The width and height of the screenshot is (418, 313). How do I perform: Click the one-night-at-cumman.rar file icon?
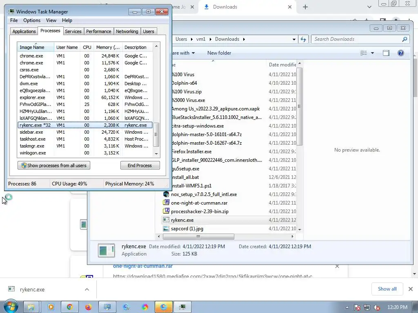click(x=166, y=202)
